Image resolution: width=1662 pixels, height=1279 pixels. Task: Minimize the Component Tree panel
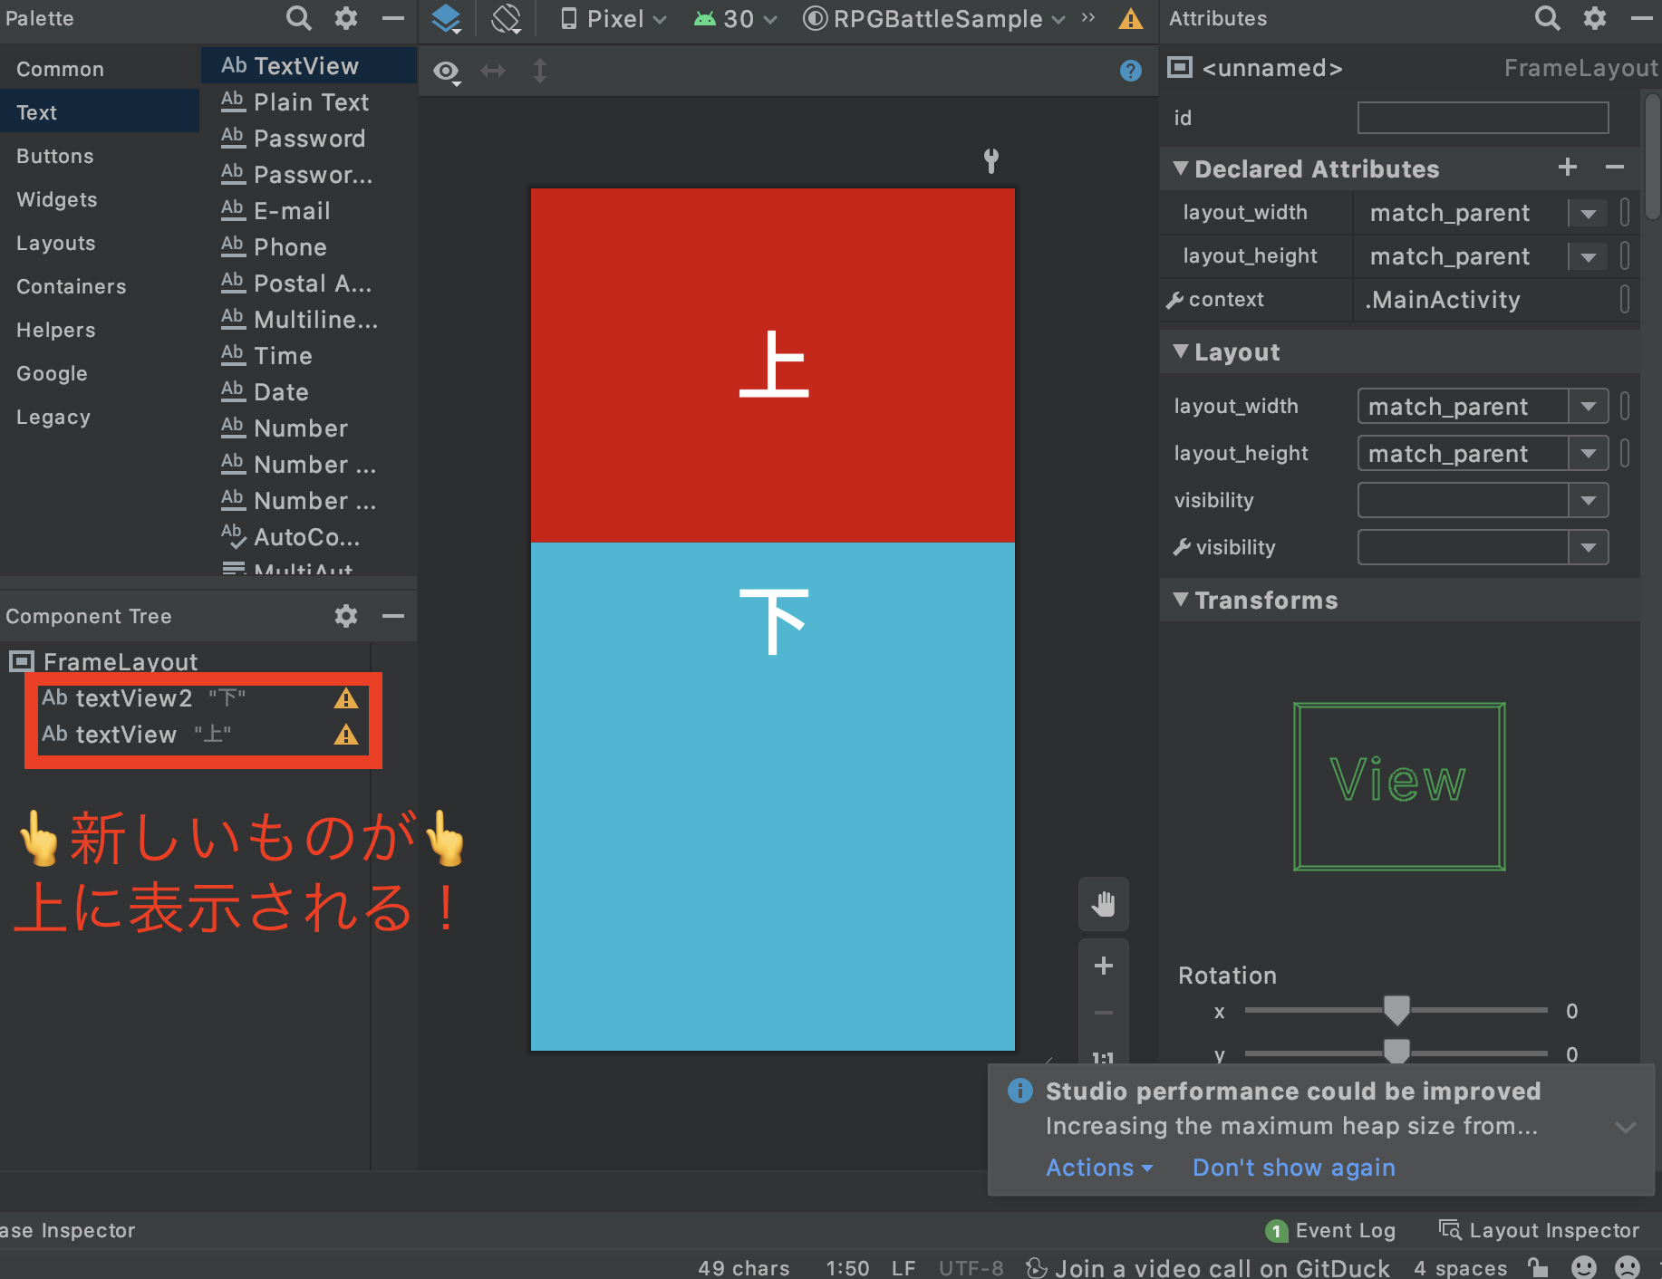click(392, 616)
